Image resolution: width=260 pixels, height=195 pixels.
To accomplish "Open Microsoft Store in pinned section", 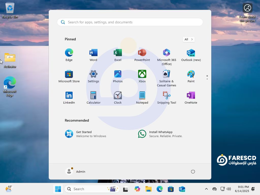I will [69, 76].
